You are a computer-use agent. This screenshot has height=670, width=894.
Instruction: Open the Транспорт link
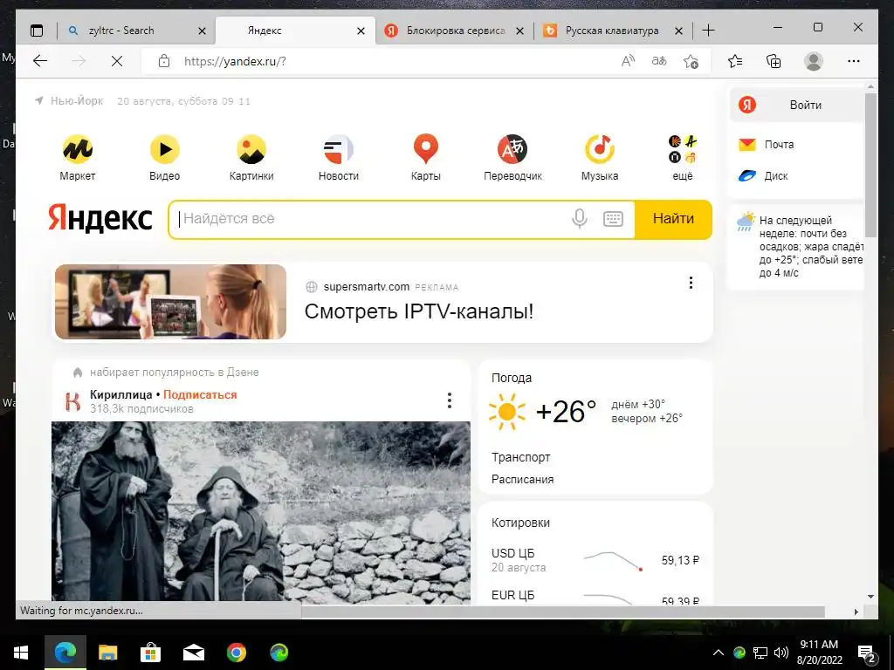click(x=520, y=457)
